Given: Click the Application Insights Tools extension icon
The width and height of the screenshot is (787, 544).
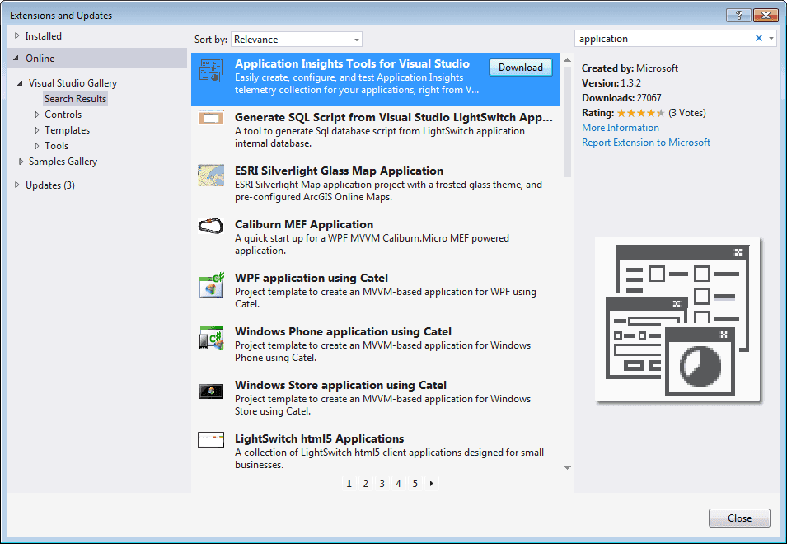Looking at the screenshot, I should [211, 70].
